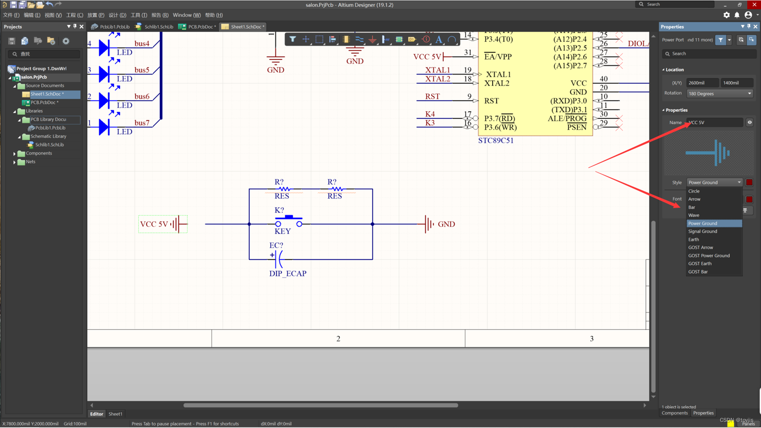Image resolution: width=761 pixels, height=428 pixels.
Task: Open the filter dropdown arrow in Properties
Action: coord(729,40)
